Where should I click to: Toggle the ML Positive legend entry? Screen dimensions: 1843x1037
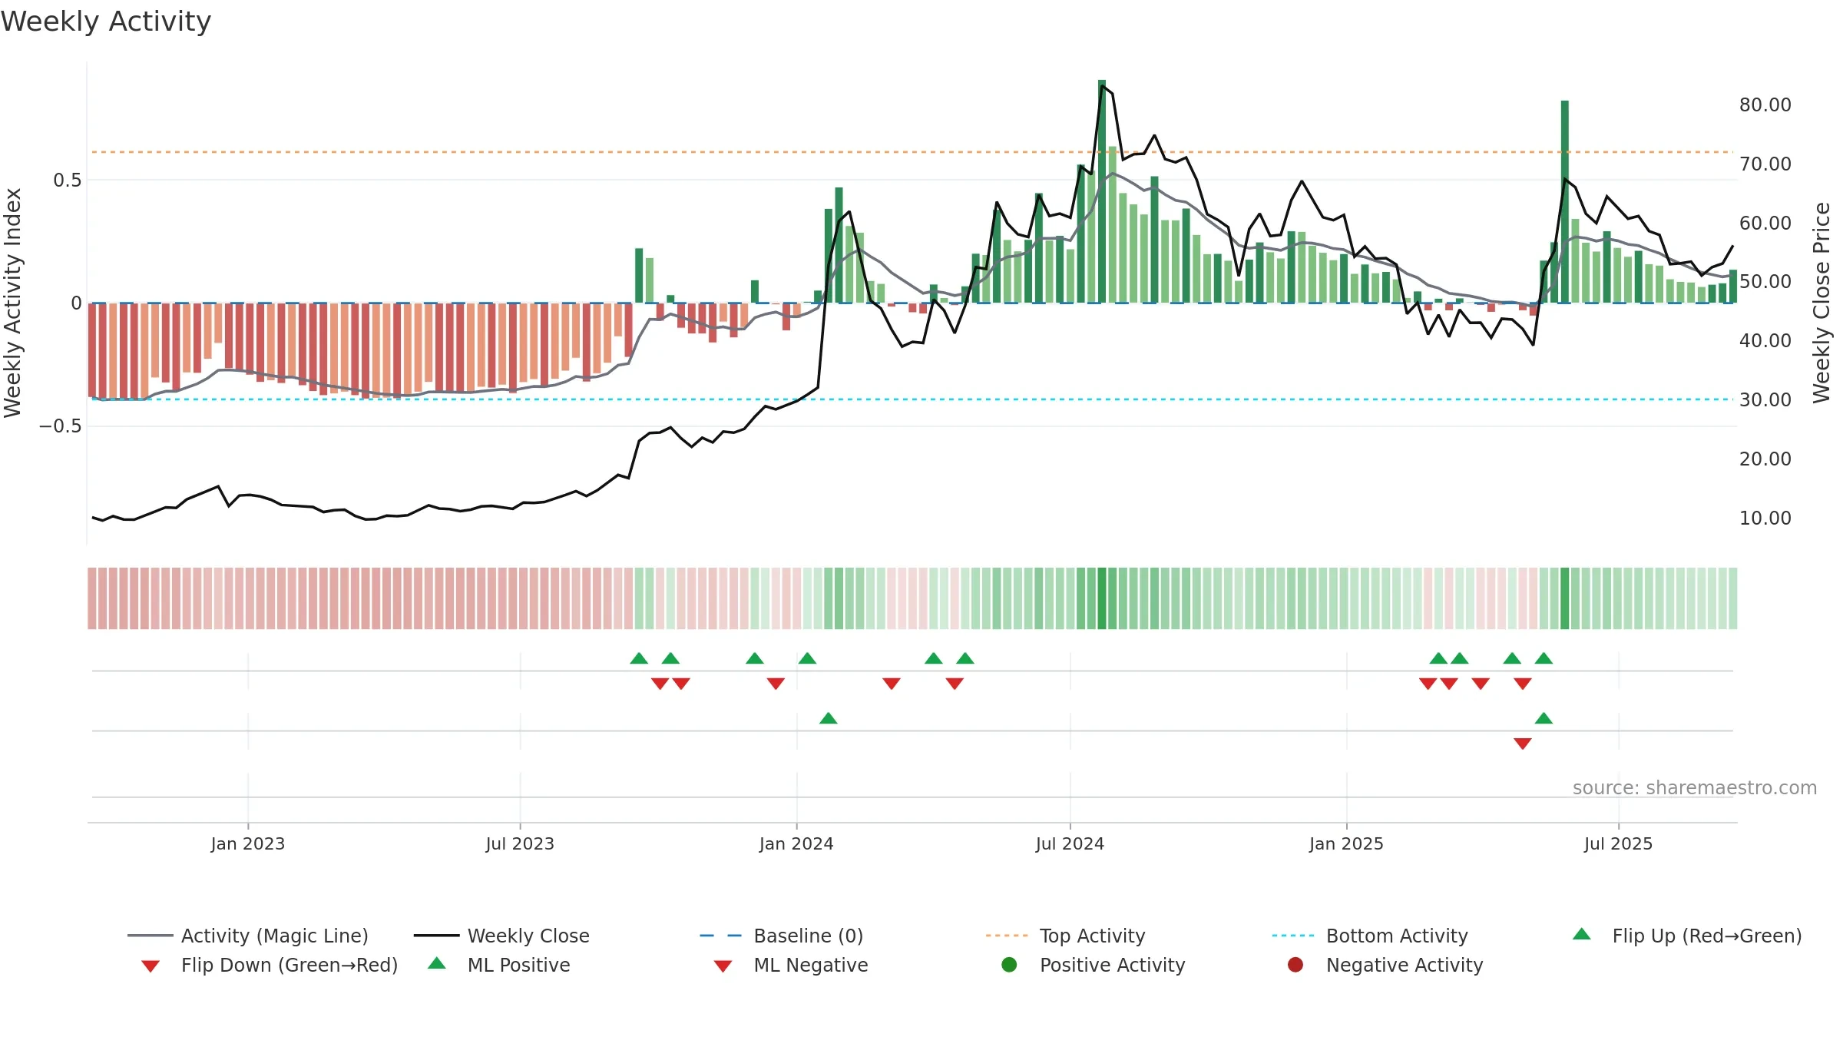[499, 965]
